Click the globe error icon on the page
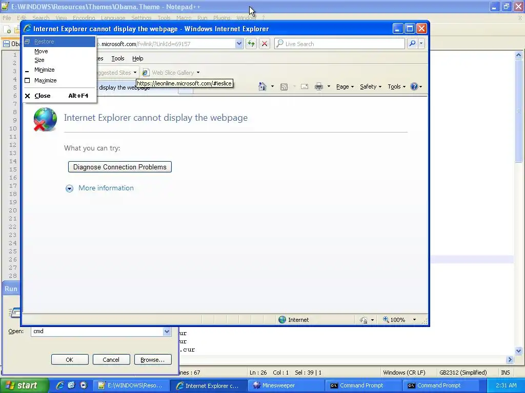The image size is (525, 393). pos(45,119)
